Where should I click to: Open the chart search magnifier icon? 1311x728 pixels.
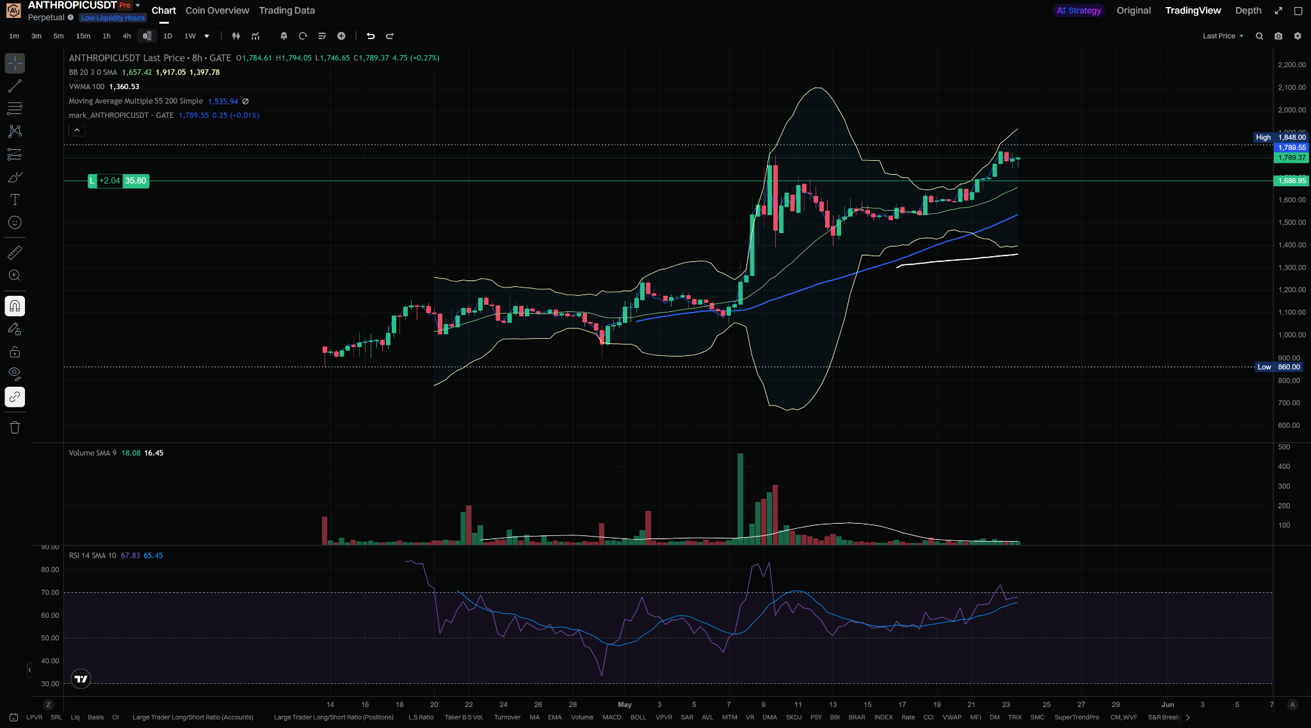pos(1259,36)
